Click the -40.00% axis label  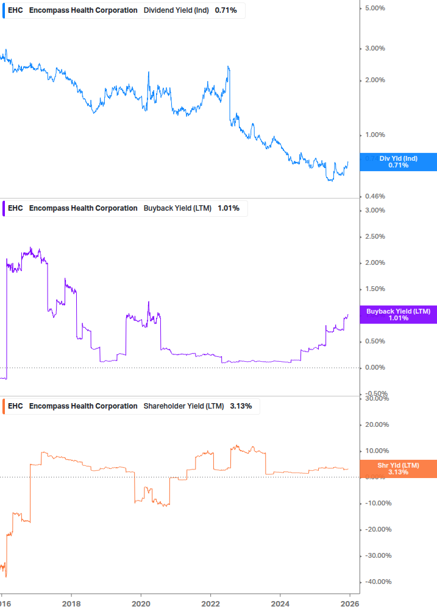click(378, 582)
